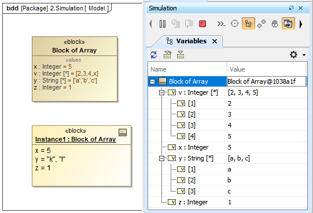The image size is (313, 213).
Task: Select the x : Integer variable row
Action: [227, 147]
